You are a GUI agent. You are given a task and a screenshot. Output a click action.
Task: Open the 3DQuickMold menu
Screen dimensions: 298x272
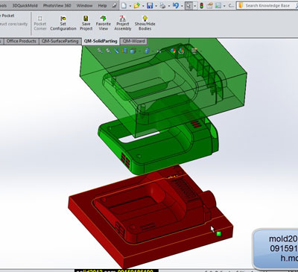coord(25,5)
